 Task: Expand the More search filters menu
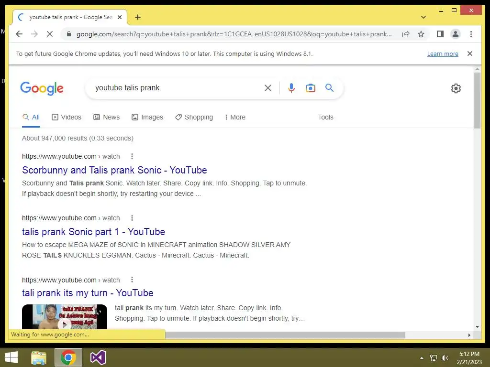235,118
